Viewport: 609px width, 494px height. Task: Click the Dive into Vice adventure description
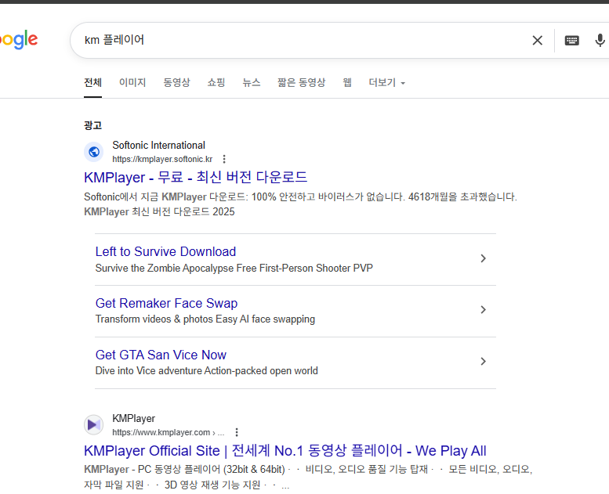pyautogui.click(x=207, y=370)
